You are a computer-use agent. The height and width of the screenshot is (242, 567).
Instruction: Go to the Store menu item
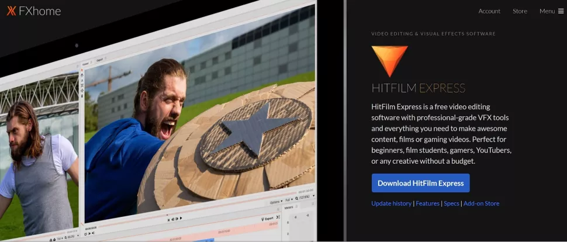520,11
